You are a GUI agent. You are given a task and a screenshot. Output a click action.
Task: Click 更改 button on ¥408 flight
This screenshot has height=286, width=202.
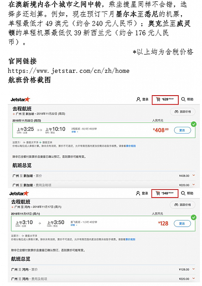[x=182, y=130]
